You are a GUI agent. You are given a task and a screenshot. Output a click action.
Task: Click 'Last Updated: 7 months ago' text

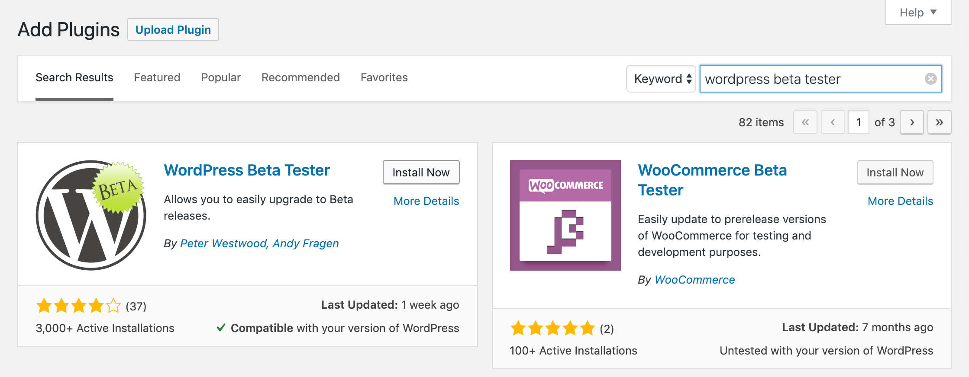coord(858,327)
